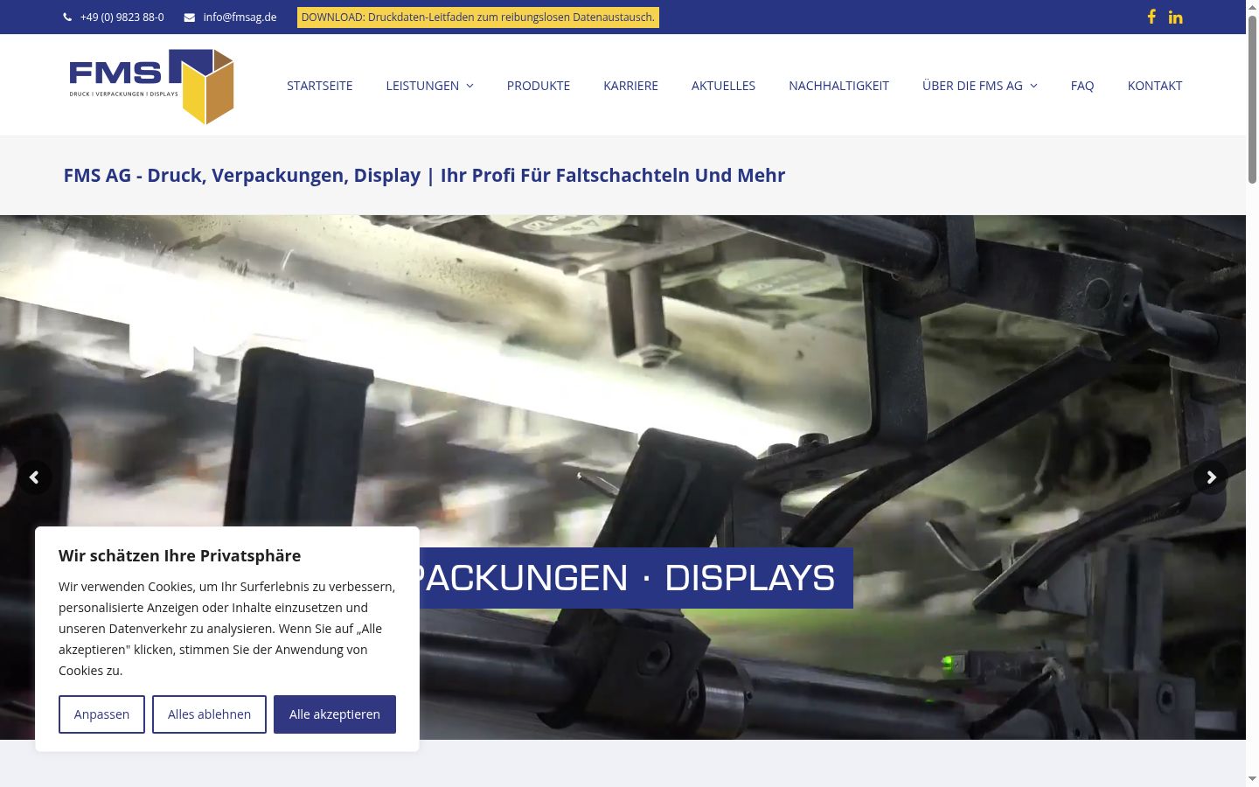Open the Aktuelles menu item

[723, 86]
